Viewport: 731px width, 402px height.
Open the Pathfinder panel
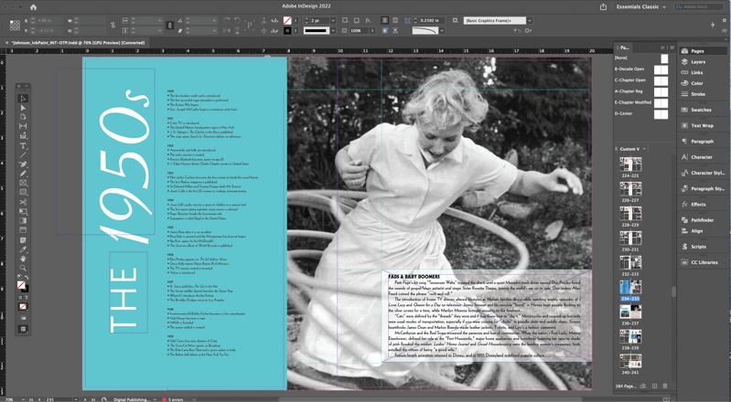[702, 220]
